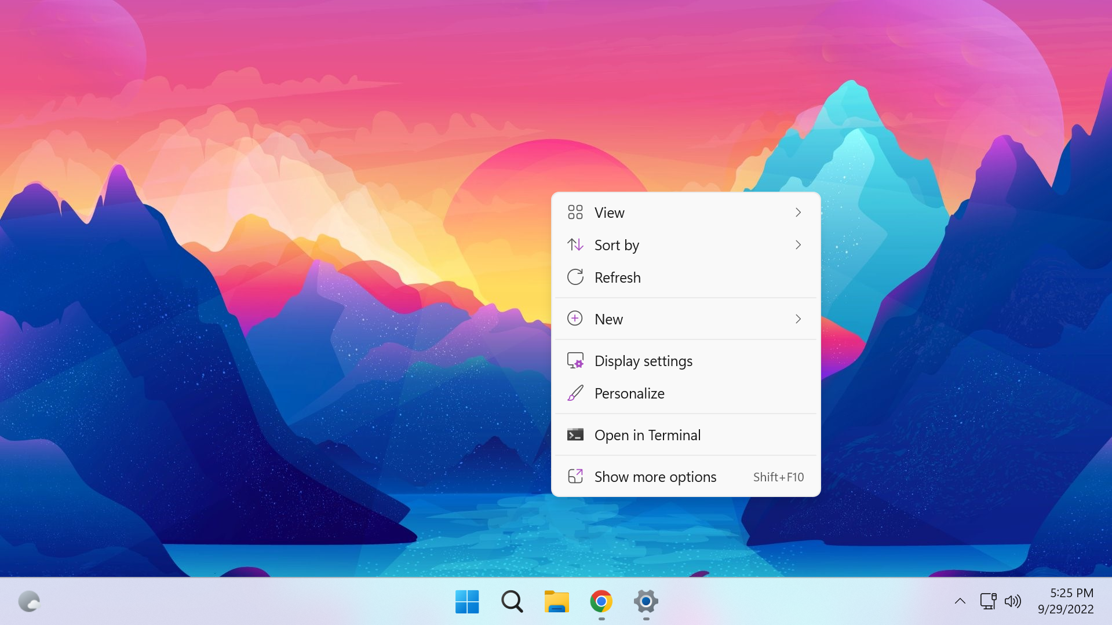Click the View grid icon

click(575, 212)
